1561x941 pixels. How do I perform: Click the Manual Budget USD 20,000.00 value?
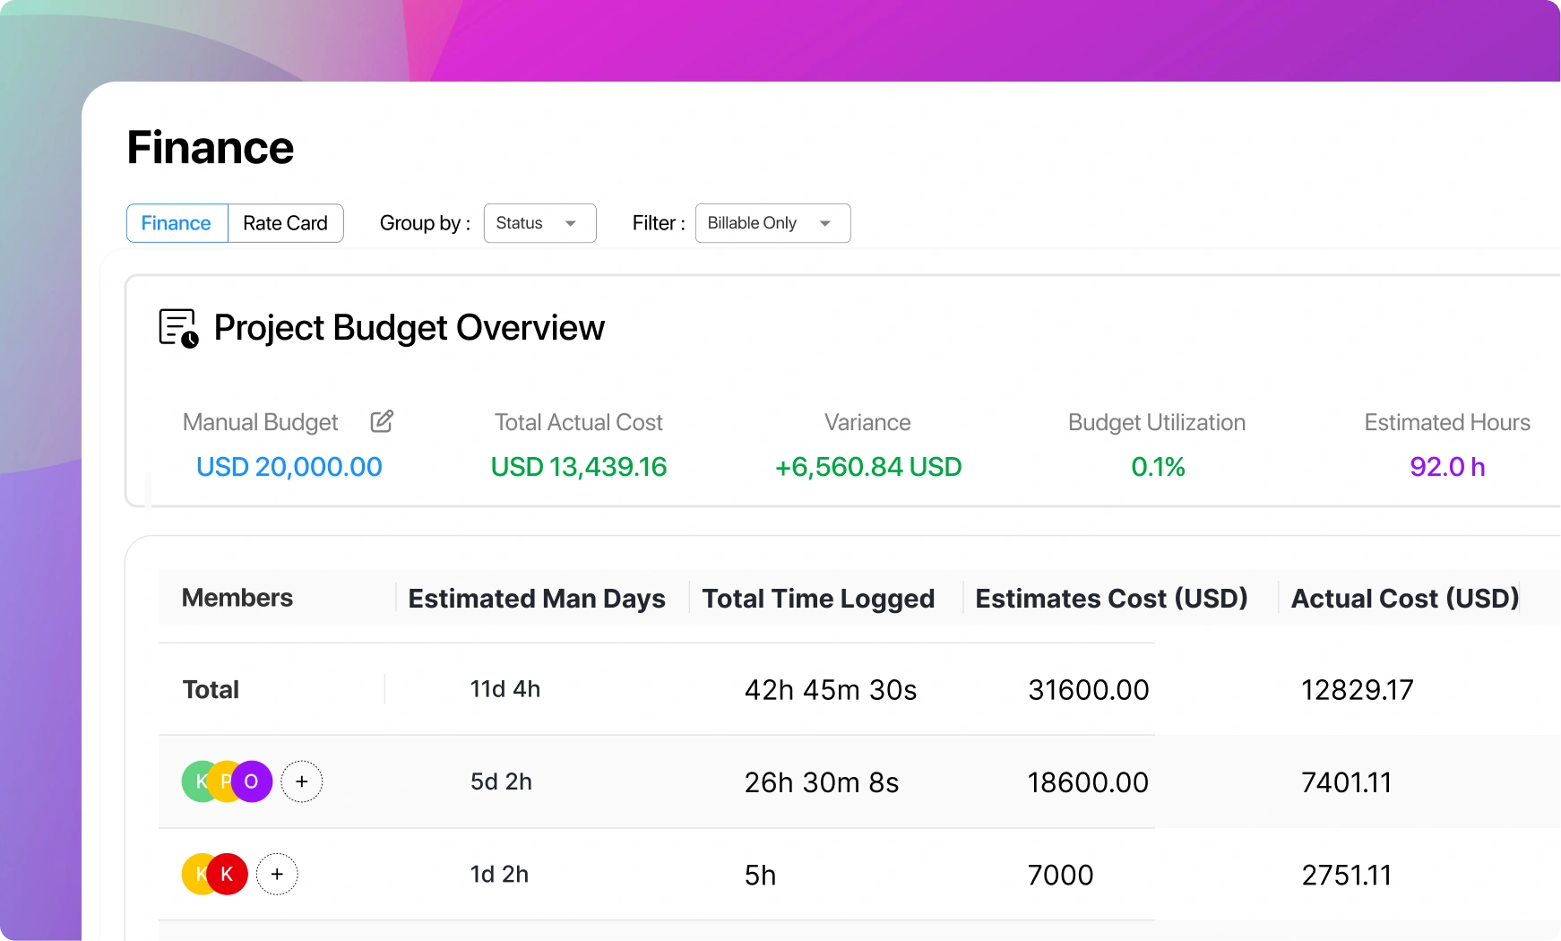289,466
